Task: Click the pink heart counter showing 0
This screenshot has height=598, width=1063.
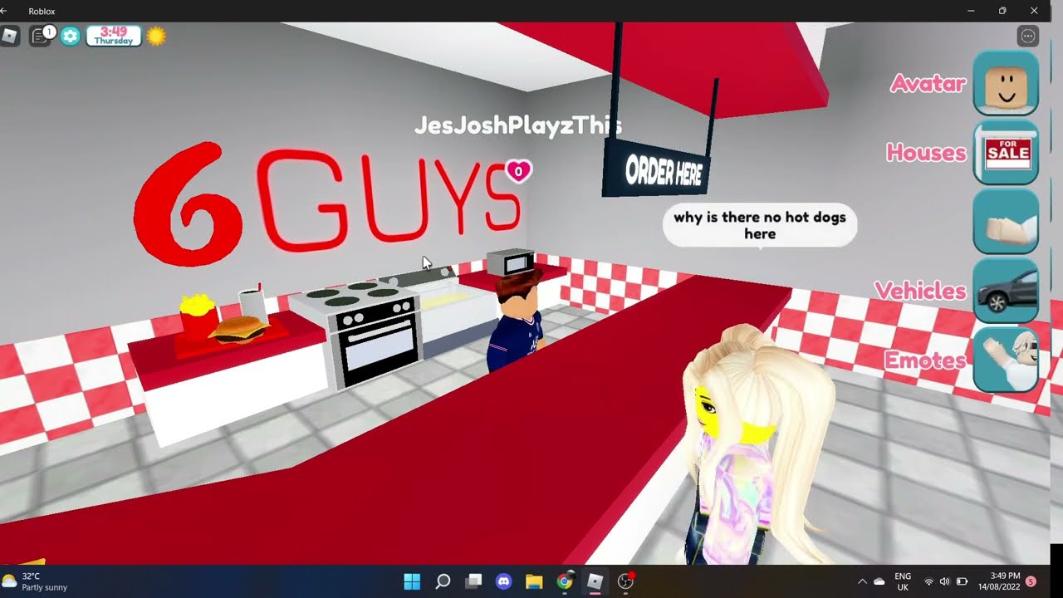Action: pyautogui.click(x=518, y=171)
